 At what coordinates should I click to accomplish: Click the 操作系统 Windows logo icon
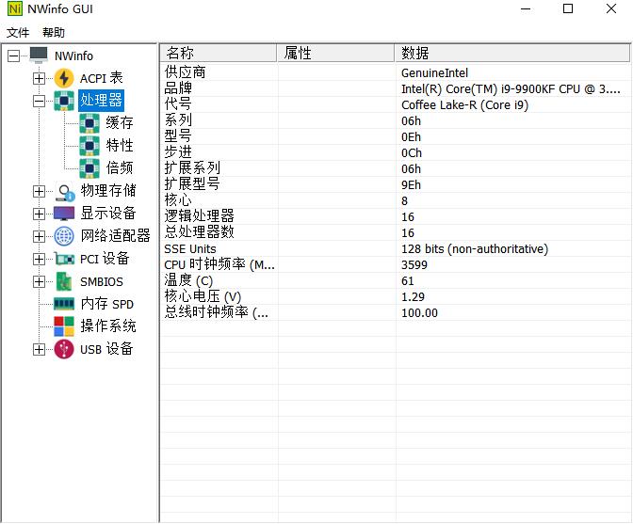[64, 326]
